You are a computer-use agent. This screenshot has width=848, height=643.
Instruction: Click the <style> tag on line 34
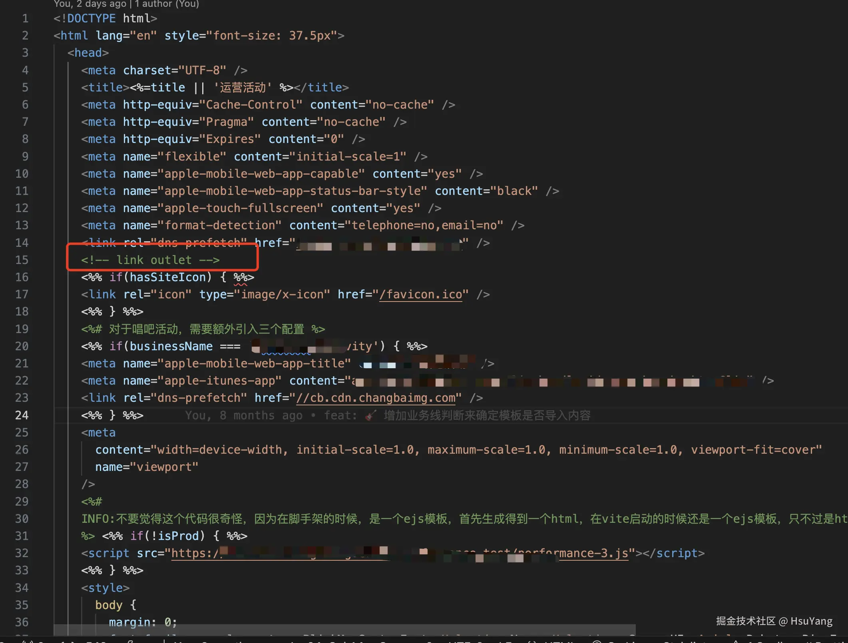pos(105,588)
